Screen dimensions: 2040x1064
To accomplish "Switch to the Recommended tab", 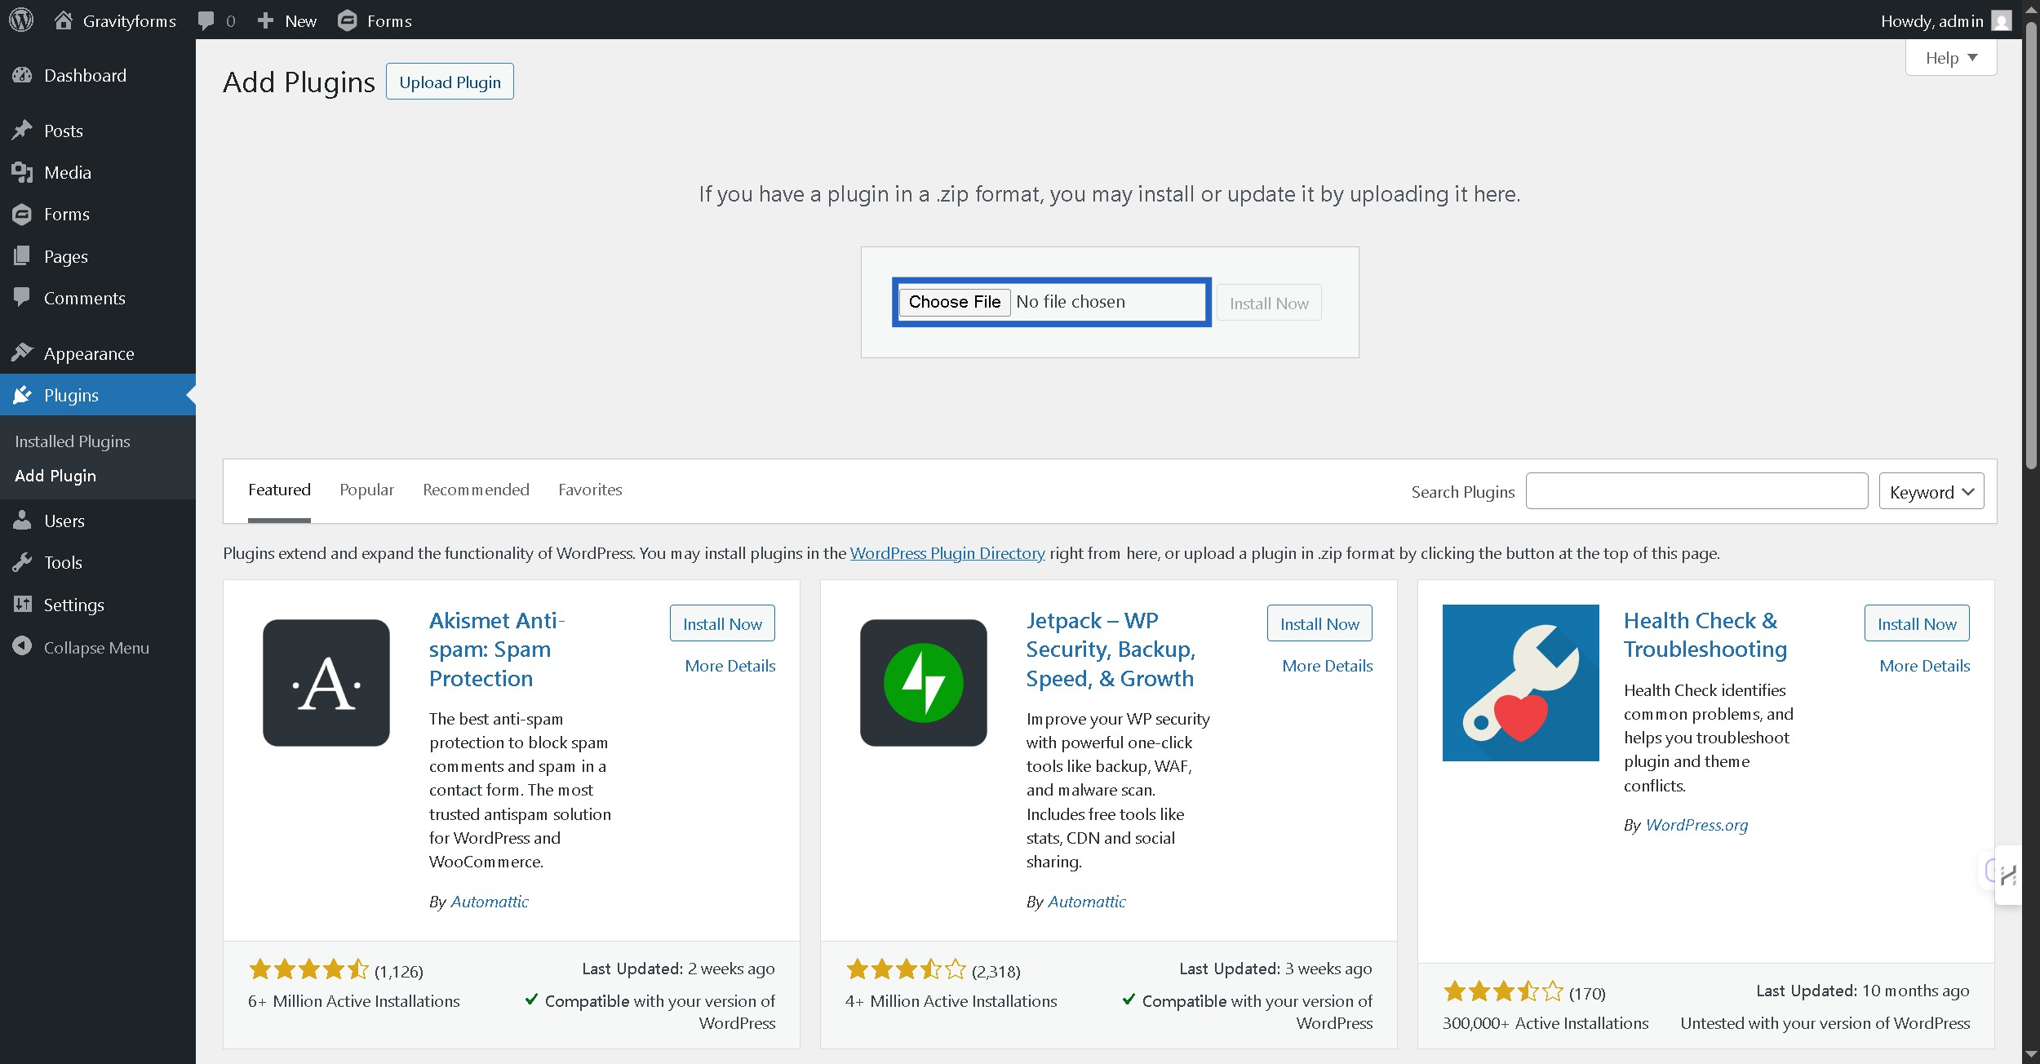I will [476, 490].
